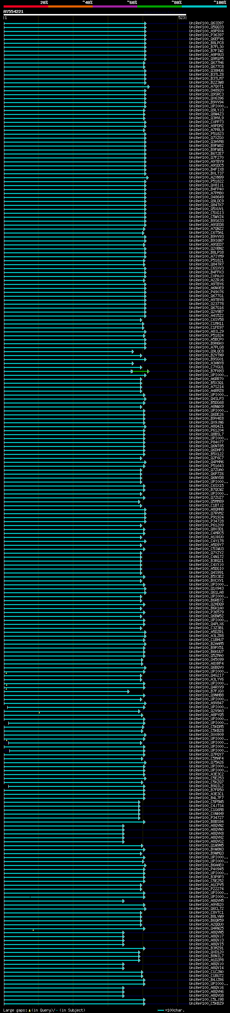Select hit UniRef100_C1C2N0
Screen dimensions: 230x1013
coord(206,972)
